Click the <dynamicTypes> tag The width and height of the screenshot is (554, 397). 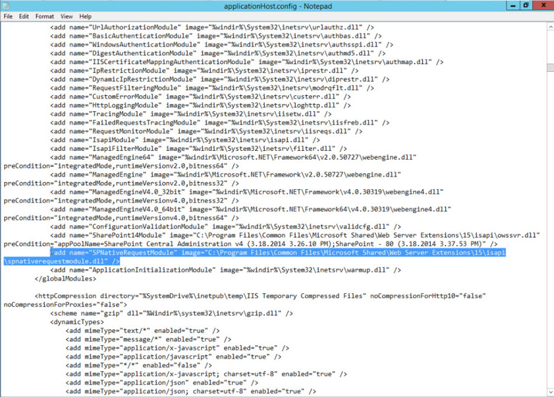77,322
